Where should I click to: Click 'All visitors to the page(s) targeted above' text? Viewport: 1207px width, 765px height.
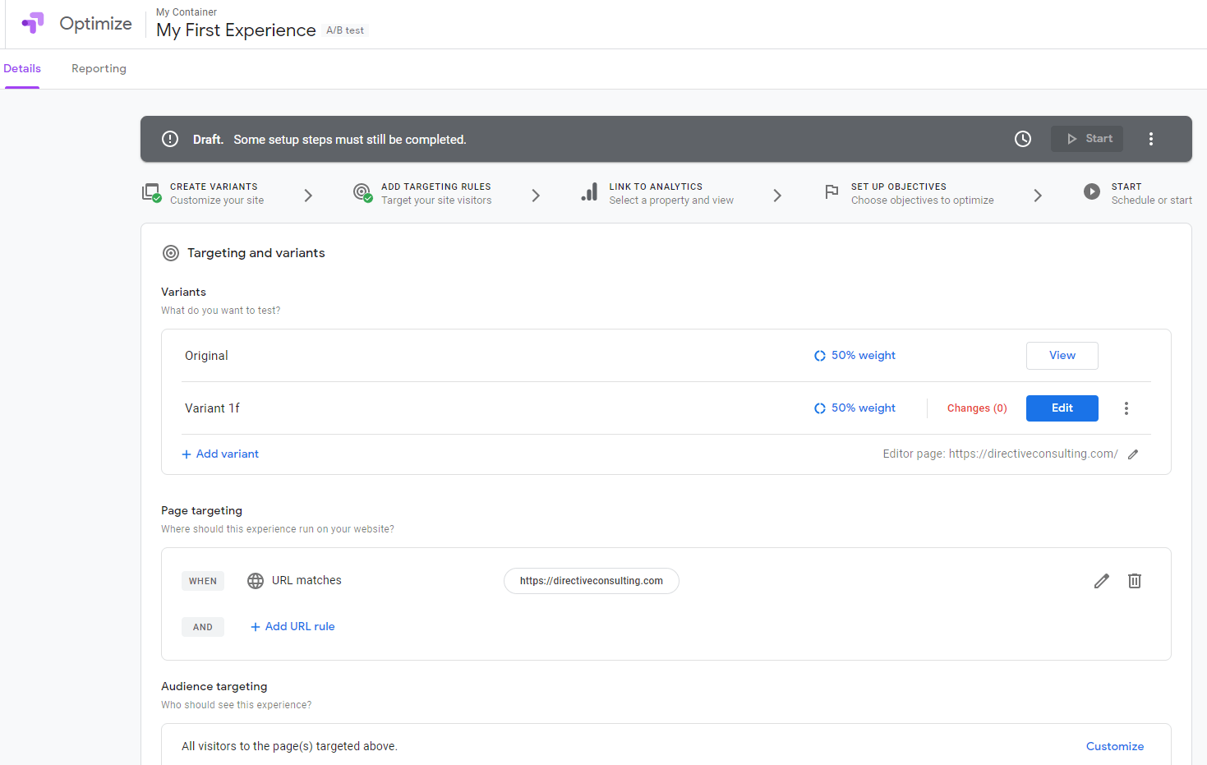pos(289,746)
